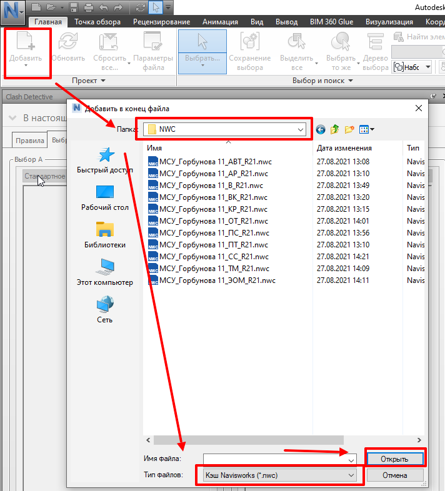Open Сеть network location
This screenshot has width=445, height=491.
tap(104, 310)
